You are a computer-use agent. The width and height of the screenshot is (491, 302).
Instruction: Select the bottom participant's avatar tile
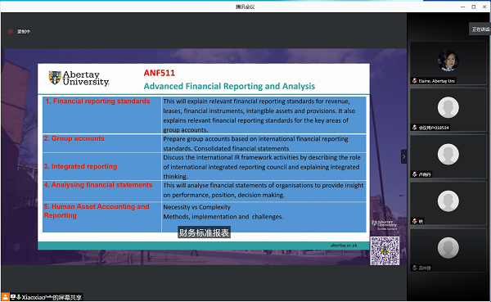pyautogui.click(x=448, y=248)
